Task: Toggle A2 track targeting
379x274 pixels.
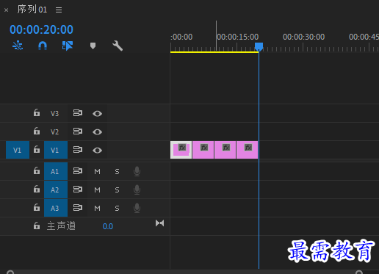Action: click(56, 190)
